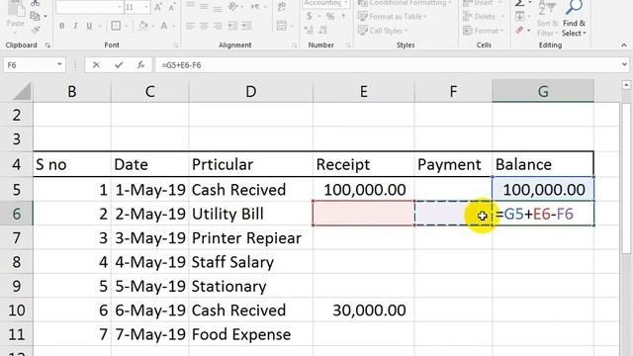Screen dimensions: 633x356
Task: Click the Fill down-arrow icon in Editing
Action: tap(520, 17)
